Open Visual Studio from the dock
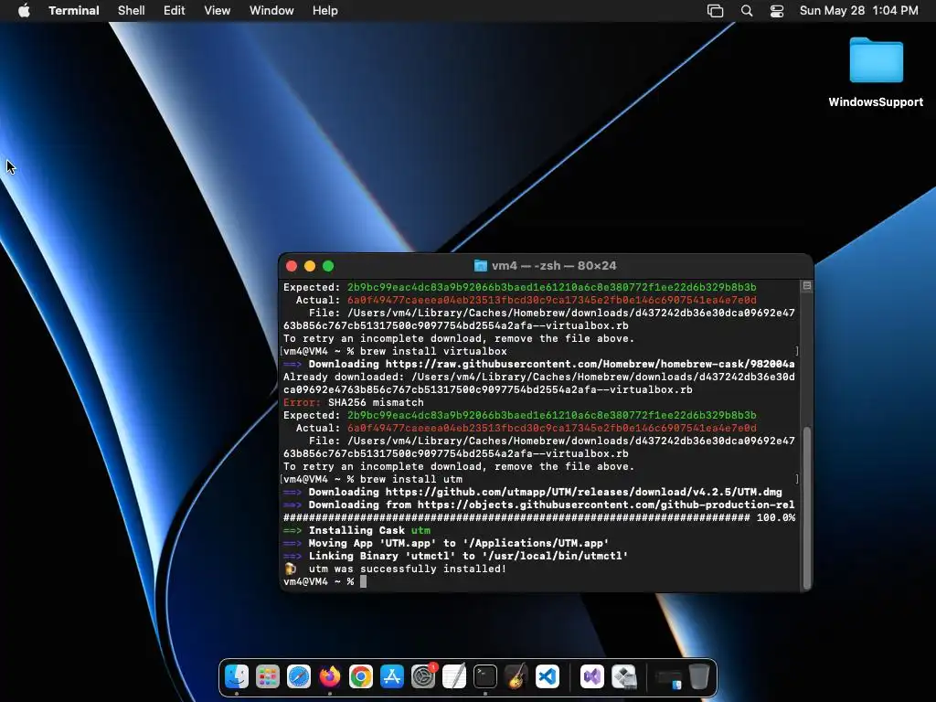Image resolution: width=936 pixels, height=702 pixels. click(x=592, y=676)
